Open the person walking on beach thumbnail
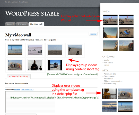139x115 pixels. [75, 50]
